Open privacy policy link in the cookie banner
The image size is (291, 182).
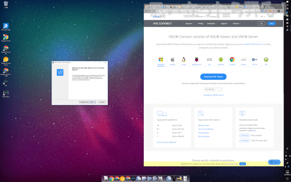(233, 164)
